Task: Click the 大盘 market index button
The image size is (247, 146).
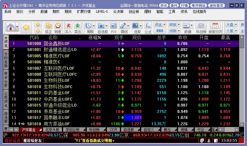Action: [x=230, y=24]
